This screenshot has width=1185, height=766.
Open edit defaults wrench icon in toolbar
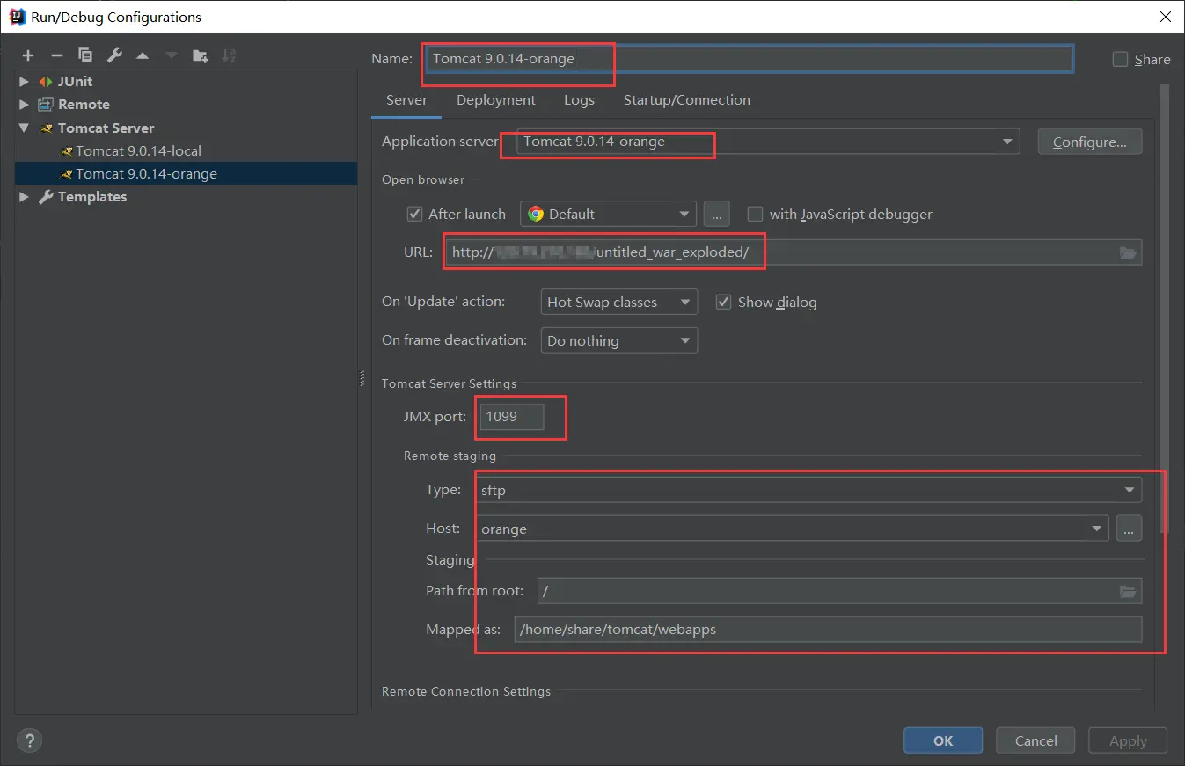pyautogui.click(x=114, y=55)
